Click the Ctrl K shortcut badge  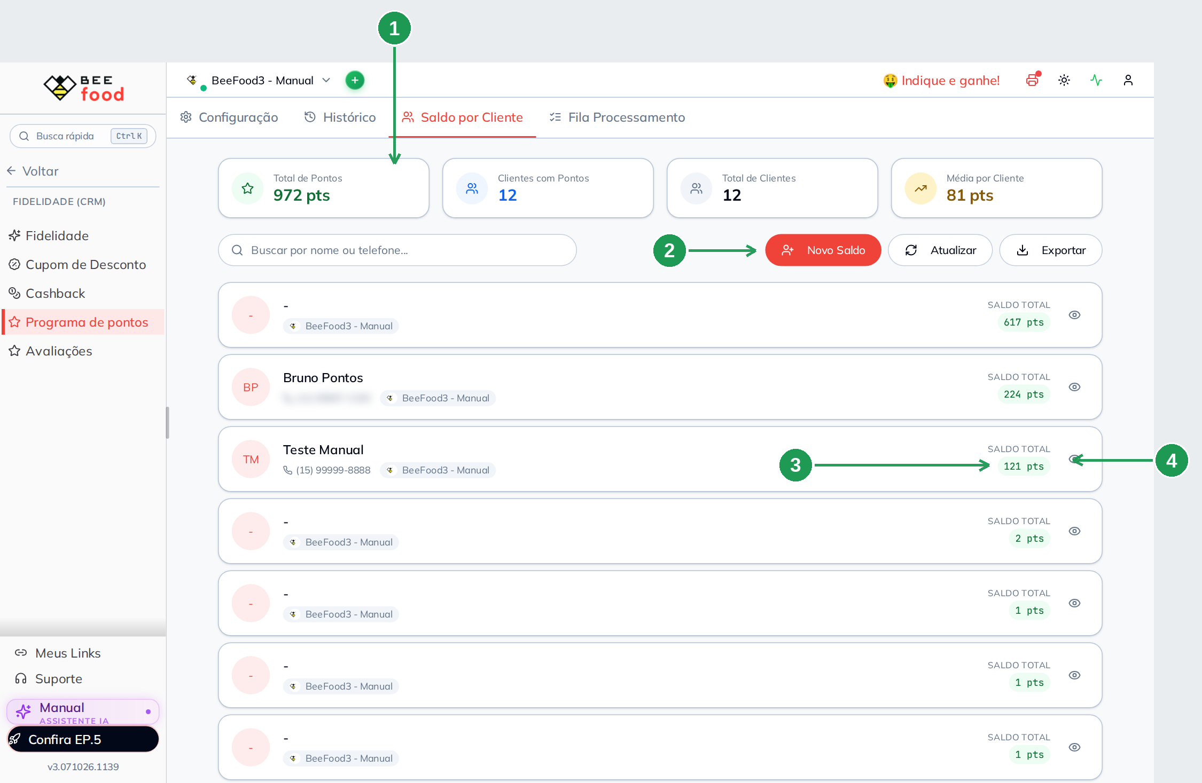(x=129, y=136)
